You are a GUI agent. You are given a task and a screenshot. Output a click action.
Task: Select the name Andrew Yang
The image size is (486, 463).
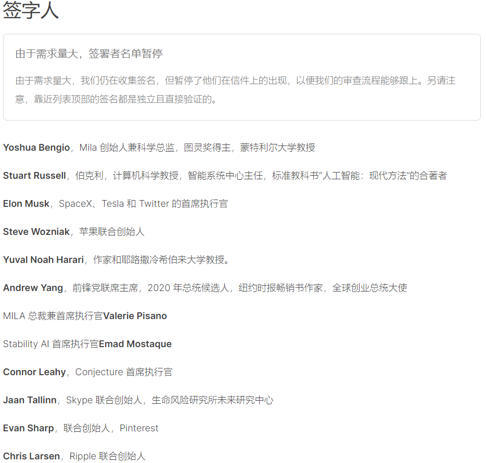tap(33, 288)
